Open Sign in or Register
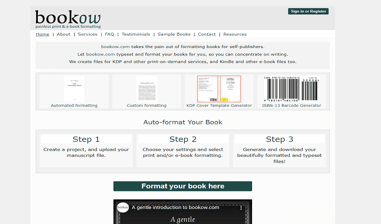The image size is (381, 224). (x=309, y=11)
